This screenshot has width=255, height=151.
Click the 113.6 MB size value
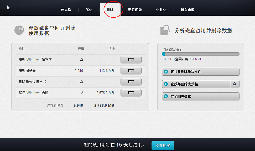tap(107, 71)
